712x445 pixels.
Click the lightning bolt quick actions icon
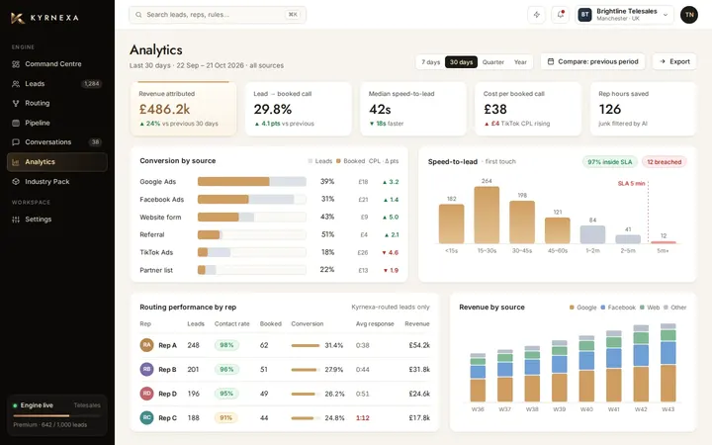(x=537, y=15)
